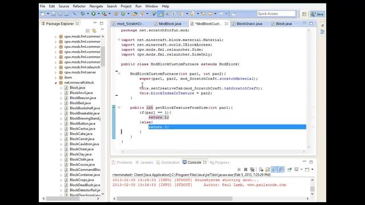The image size is (365, 205).
Task: Open the New wizard dropdown arrow
Action: [48, 14]
